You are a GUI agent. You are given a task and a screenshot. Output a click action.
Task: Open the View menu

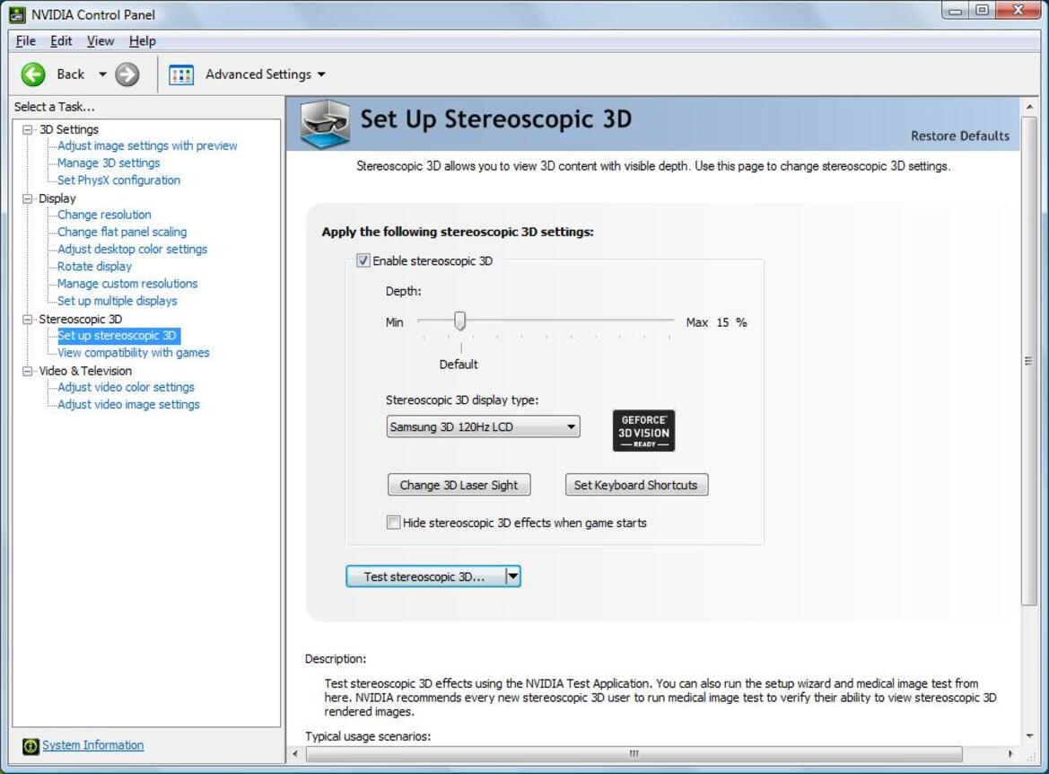(101, 40)
